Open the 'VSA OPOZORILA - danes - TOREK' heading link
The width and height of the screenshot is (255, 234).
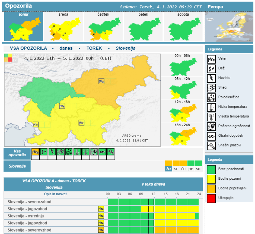click(x=54, y=182)
